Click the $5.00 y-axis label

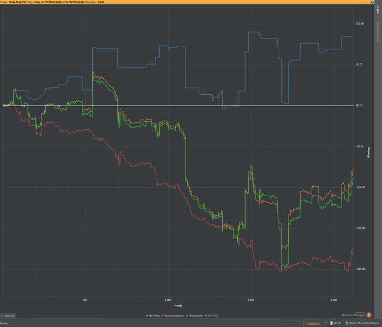coord(359,64)
